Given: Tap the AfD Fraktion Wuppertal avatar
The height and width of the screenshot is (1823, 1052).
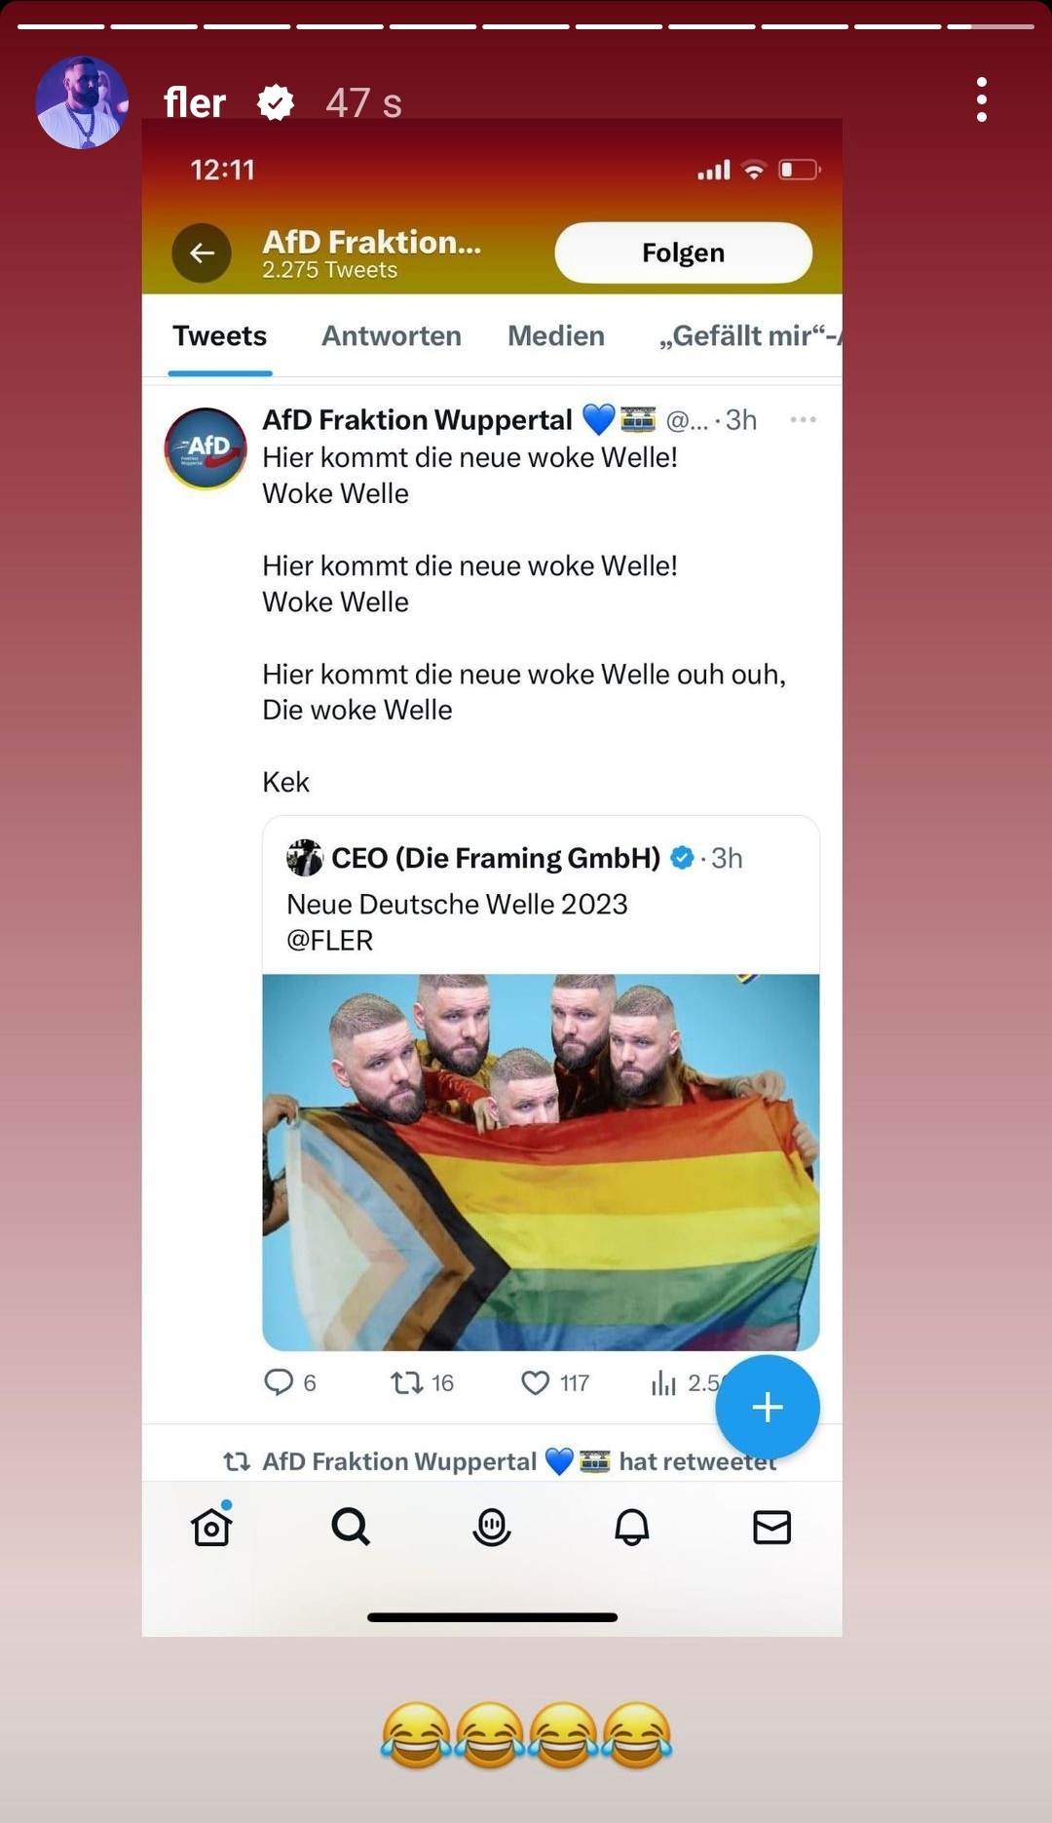Looking at the screenshot, I should pyautogui.click(x=206, y=448).
